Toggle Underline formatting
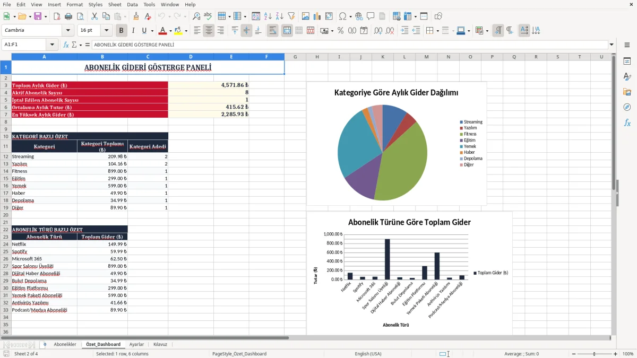 coord(144,31)
